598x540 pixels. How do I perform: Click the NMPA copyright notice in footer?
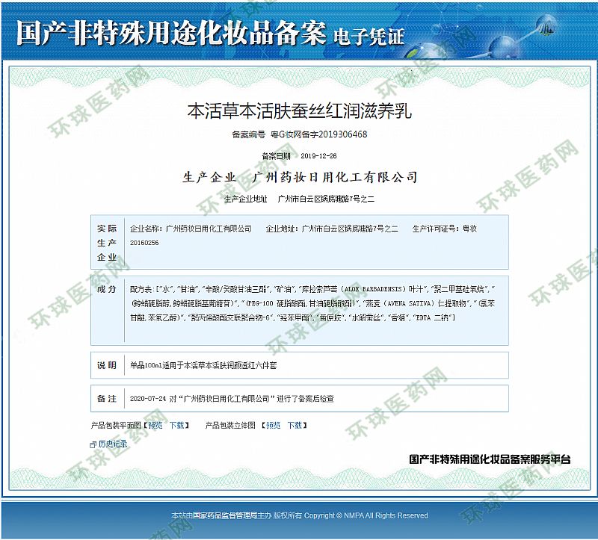(x=299, y=515)
